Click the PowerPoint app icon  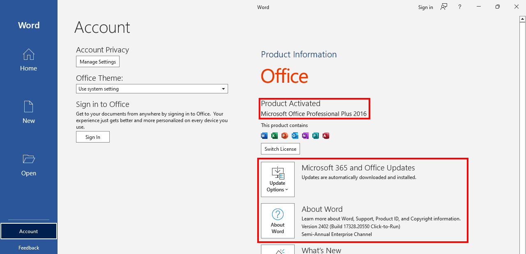pos(285,136)
